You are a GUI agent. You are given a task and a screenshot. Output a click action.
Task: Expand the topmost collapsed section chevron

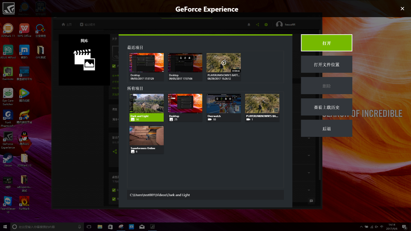(309, 138)
